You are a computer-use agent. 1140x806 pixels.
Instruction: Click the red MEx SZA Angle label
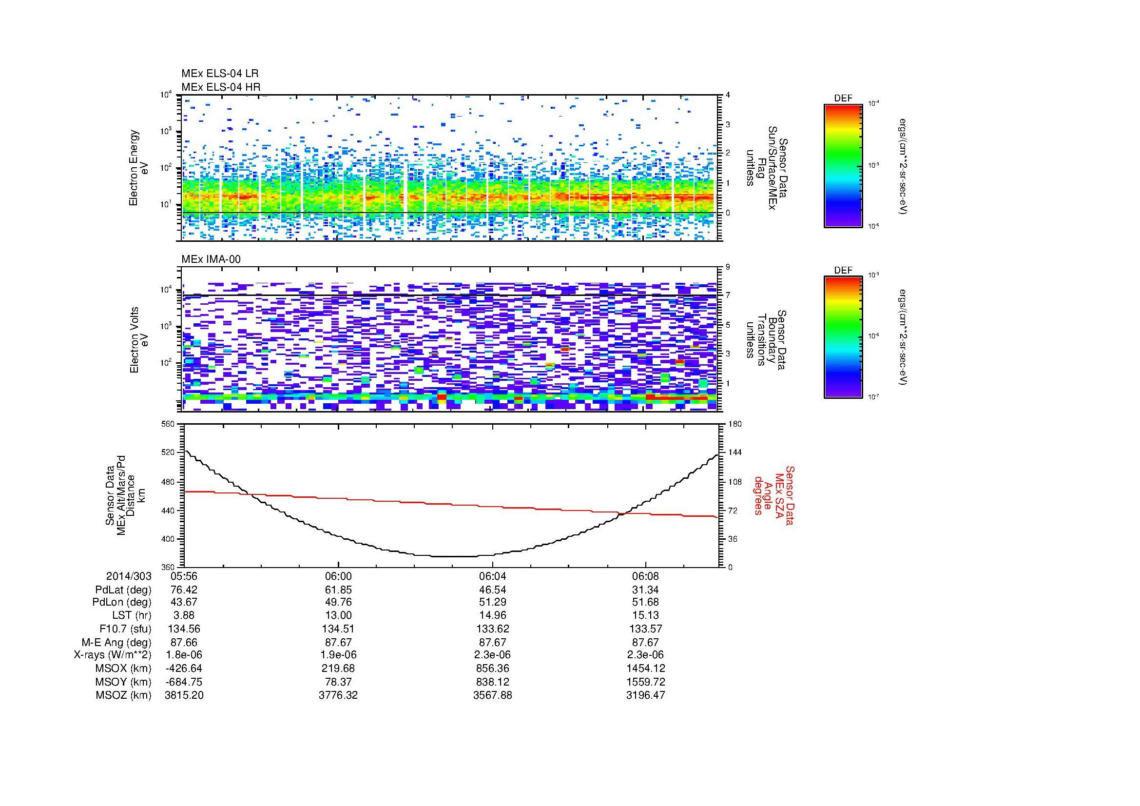point(774,495)
